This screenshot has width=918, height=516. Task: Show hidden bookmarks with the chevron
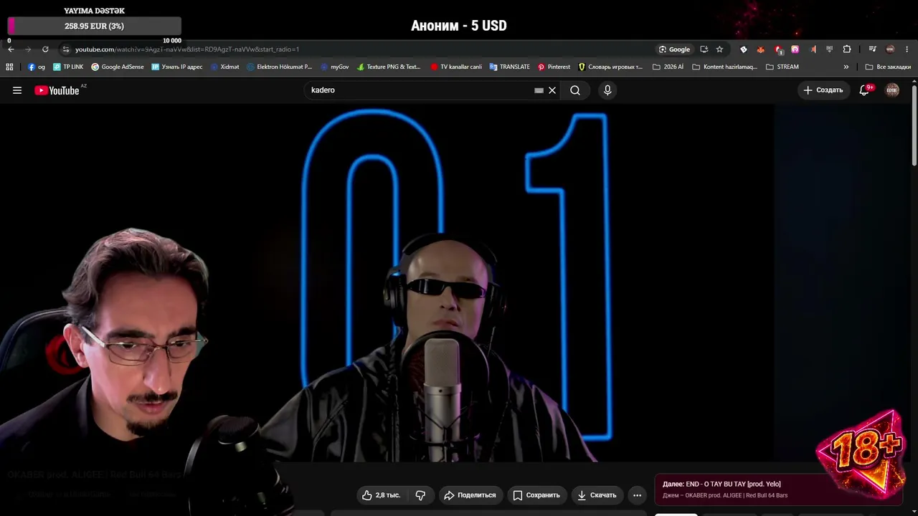pos(846,67)
